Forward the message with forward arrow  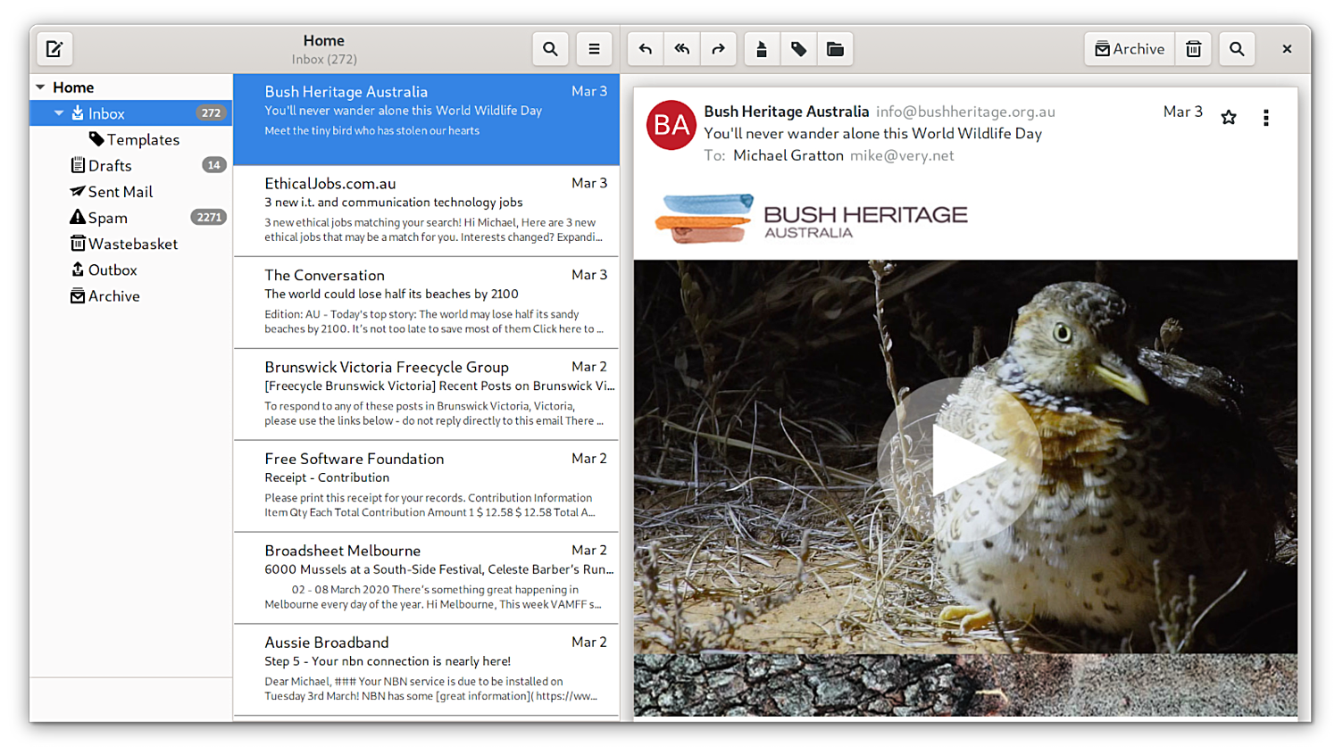(718, 49)
